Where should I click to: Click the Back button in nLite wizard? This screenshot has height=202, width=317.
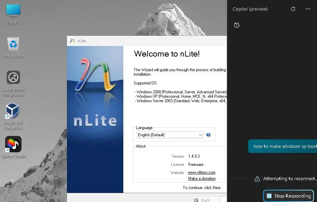coord(205,200)
